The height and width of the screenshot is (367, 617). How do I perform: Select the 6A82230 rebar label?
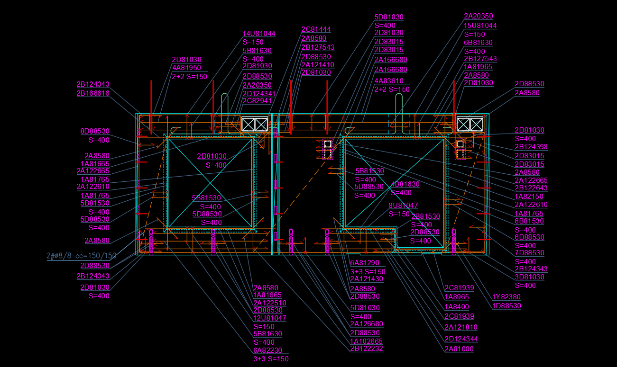(x=267, y=350)
